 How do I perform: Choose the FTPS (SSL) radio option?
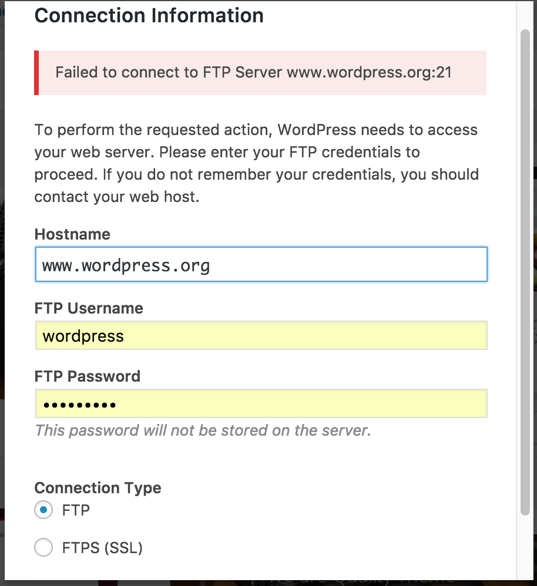point(43,547)
